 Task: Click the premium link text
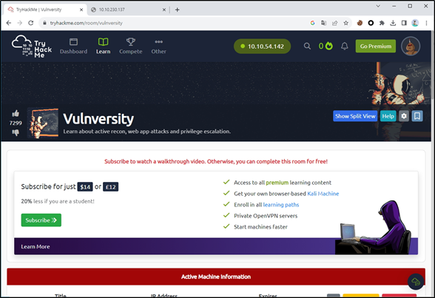click(277, 183)
